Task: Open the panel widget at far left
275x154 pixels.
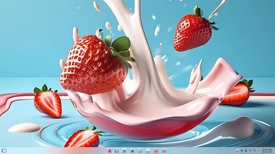Action: [4, 150]
